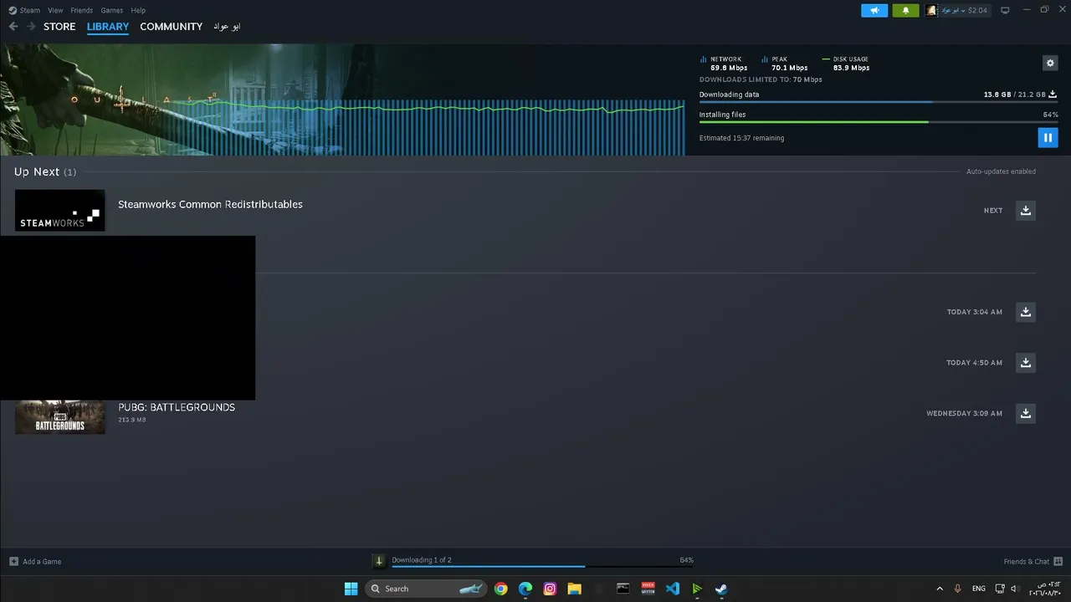This screenshot has height=602, width=1071.
Task: Open the terminal app from the taskbar
Action: point(623,589)
